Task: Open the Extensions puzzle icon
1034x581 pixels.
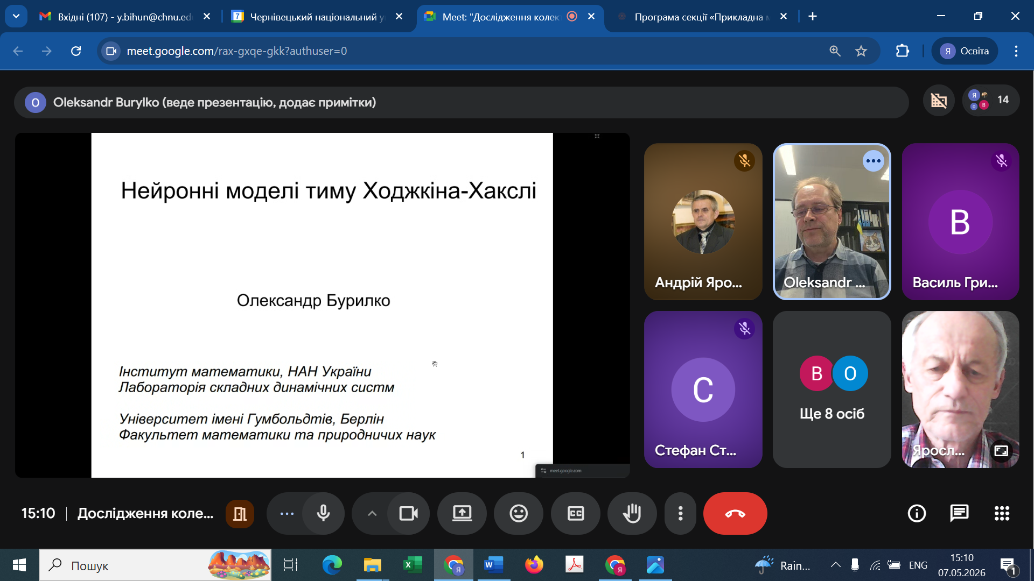Action: 902,51
